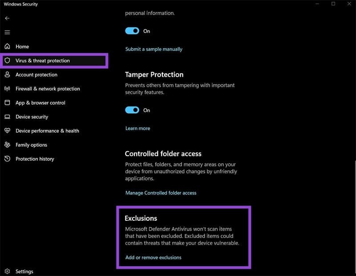Click the Home house icon
Screen dimensions: 356x276
coord(7,46)
